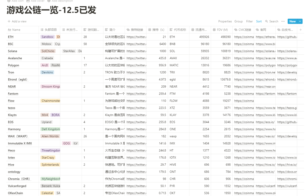Open the ••• more options menu
The height and width of the screenshot is (196, 306).
click(283, 21)
